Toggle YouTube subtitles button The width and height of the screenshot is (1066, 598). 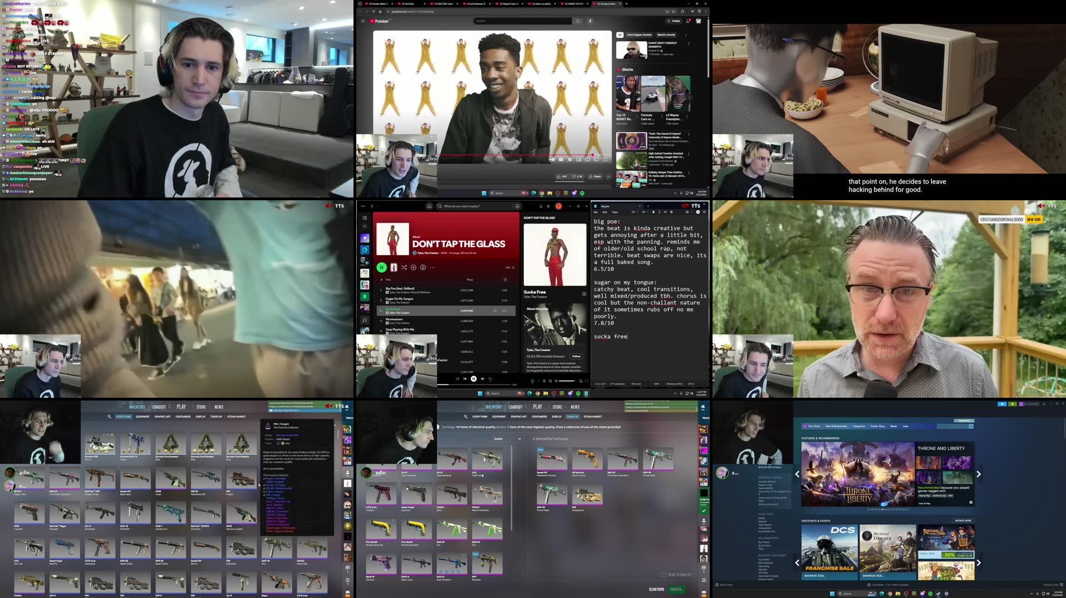pos(561,160)
